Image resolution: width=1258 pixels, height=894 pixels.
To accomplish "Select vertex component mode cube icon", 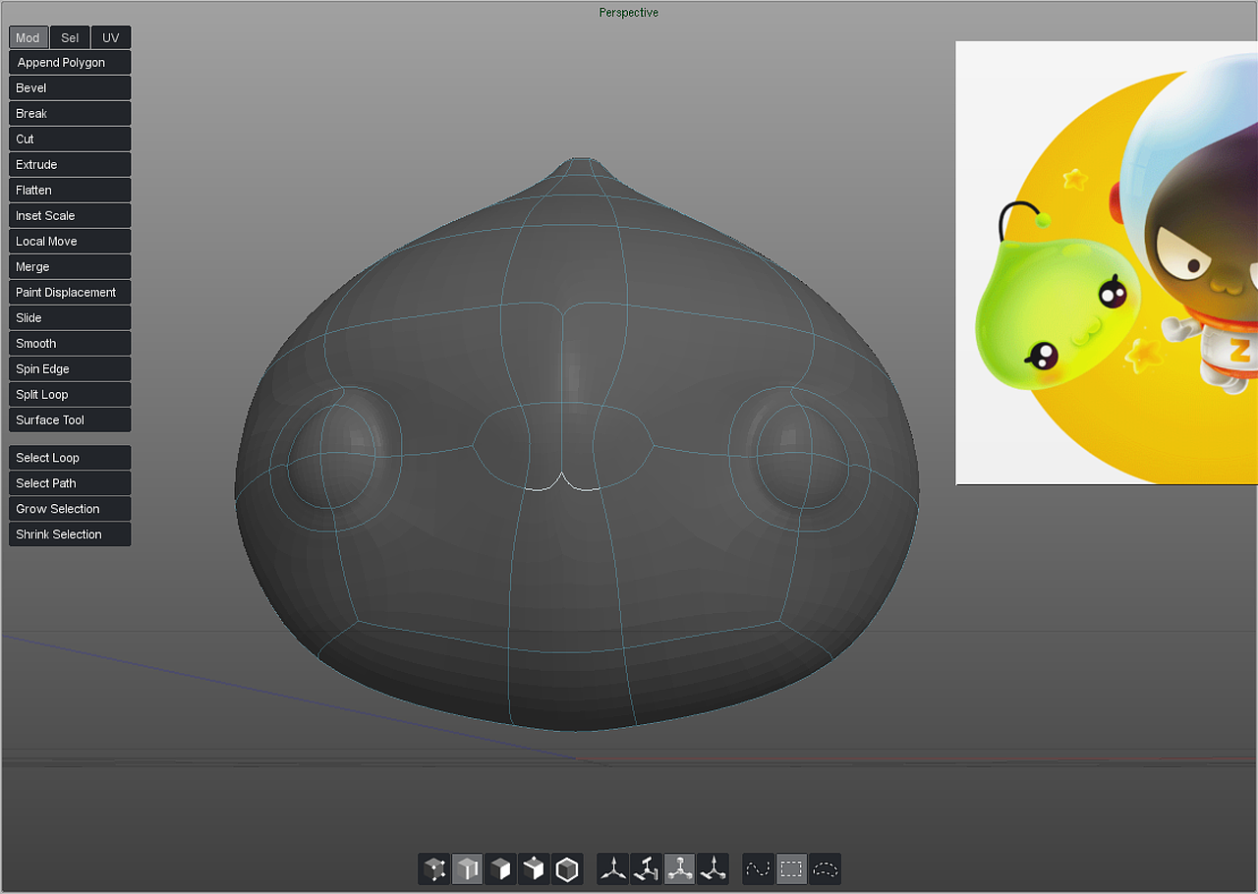I will [x=435, y=869].
